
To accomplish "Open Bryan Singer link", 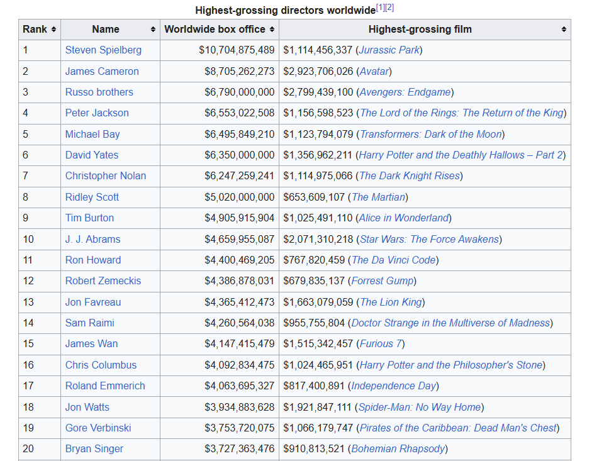I will (94, 448).
